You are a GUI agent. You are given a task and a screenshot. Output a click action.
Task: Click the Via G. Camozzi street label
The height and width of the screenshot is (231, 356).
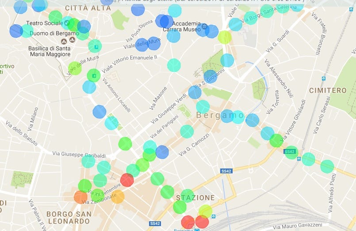(x=194, y=145)
